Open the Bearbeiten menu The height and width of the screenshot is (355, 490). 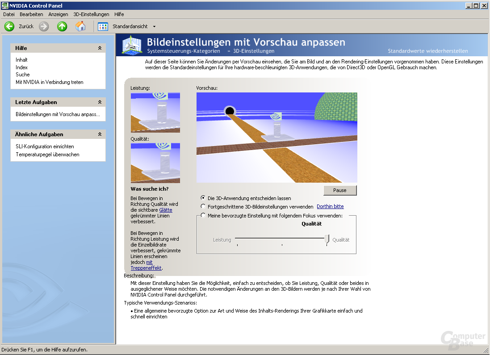[x=31, y=14]
